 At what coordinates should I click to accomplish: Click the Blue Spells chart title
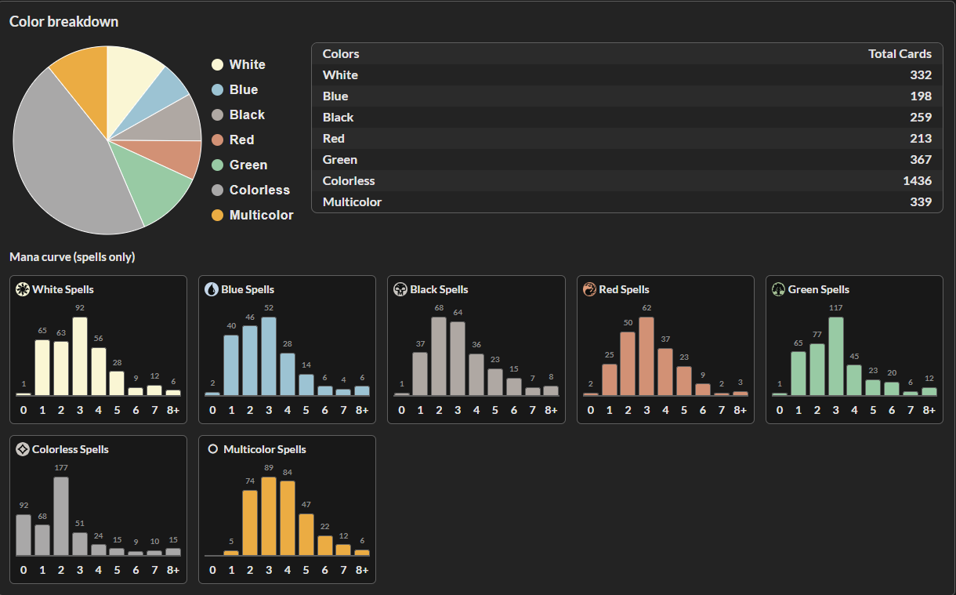coord(248,289)
